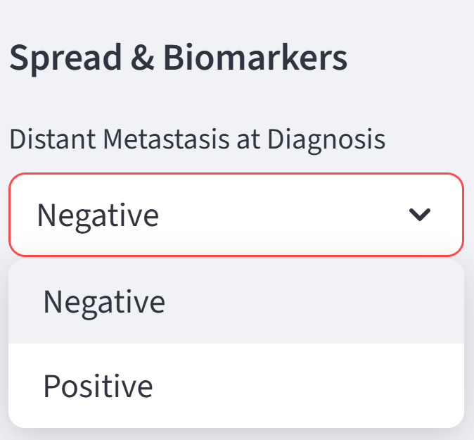
Task: Click the empty middle area of the select box
Action: click(281, 215)
